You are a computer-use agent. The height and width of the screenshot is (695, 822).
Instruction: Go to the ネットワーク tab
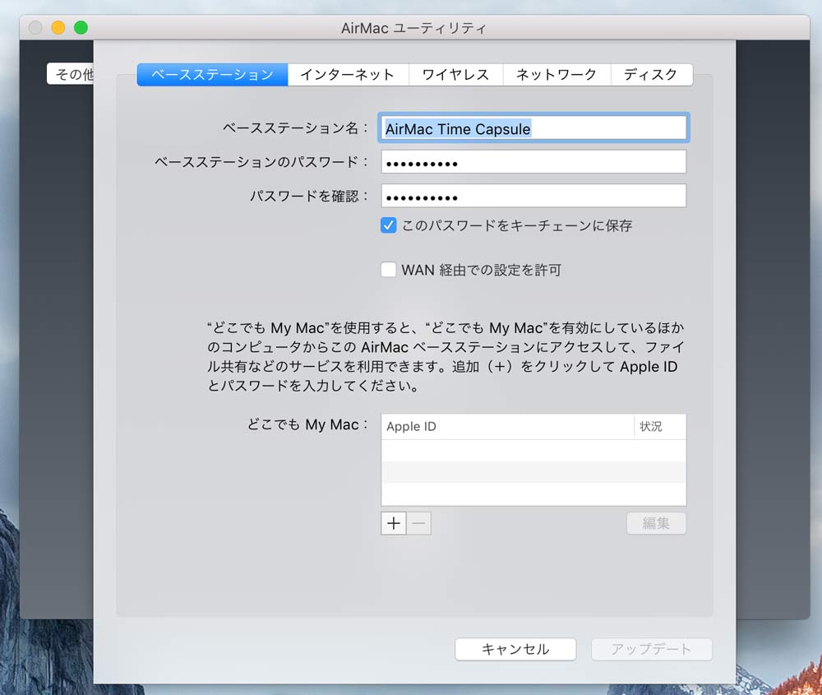556,75
